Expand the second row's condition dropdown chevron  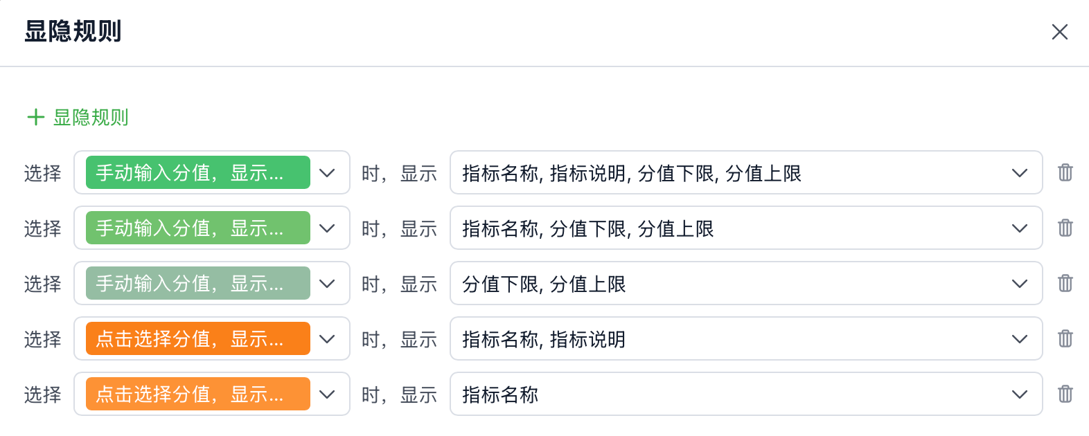tap(327, 228)
